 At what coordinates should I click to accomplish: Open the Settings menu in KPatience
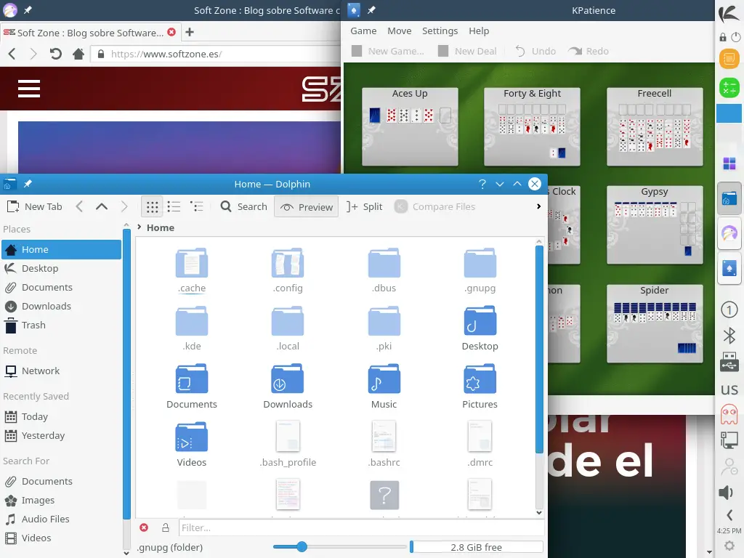[440, 31]
